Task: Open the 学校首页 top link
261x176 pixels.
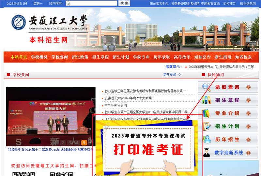Action: pos(229,4)
